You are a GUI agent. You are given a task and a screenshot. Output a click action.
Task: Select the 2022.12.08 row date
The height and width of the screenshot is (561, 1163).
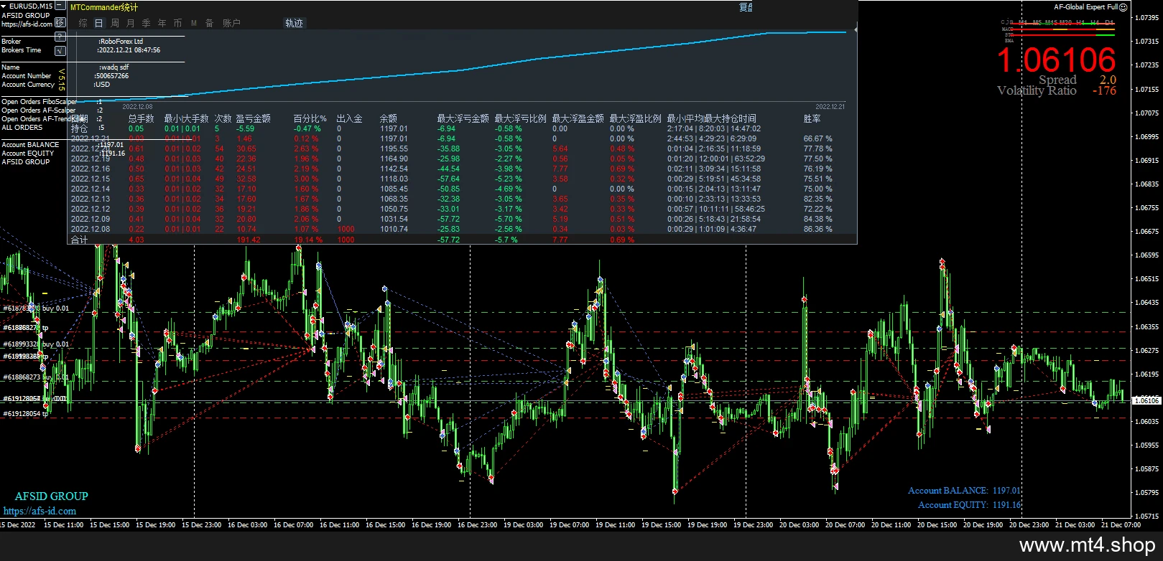pyautogui.click(x=91, y=230)
